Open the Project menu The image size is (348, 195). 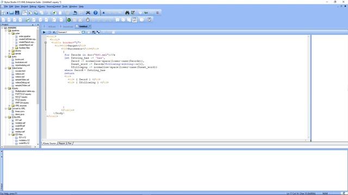[24, 6]
